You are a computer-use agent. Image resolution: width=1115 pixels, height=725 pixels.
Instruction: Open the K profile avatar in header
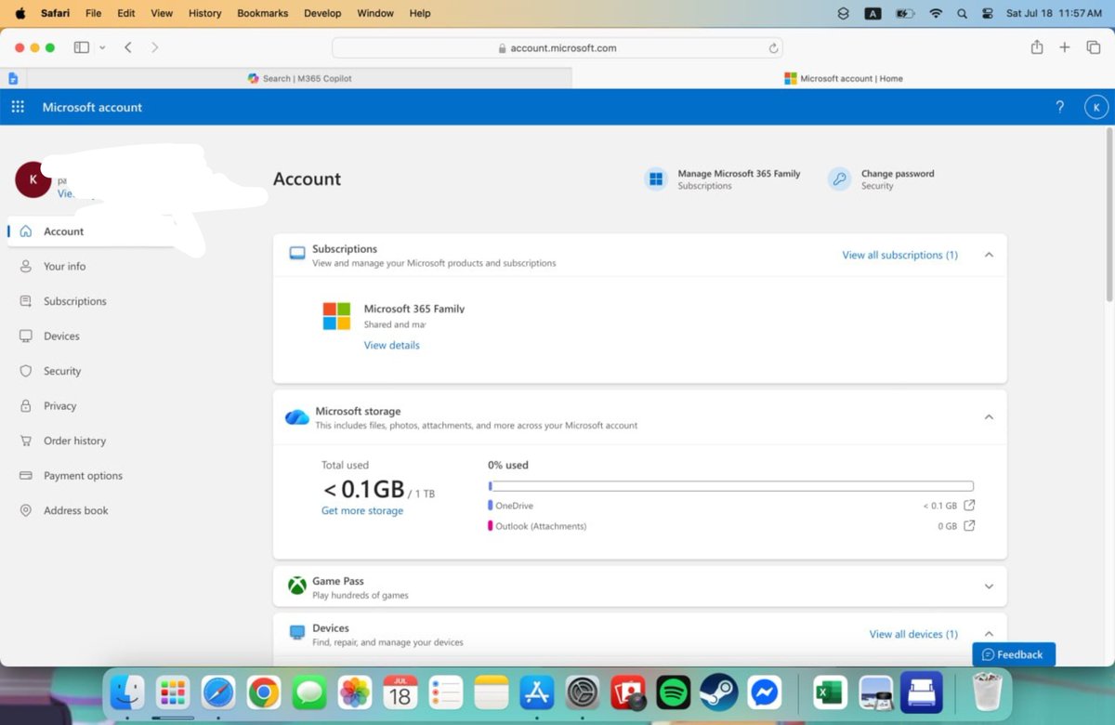(x=1096, y=107)
